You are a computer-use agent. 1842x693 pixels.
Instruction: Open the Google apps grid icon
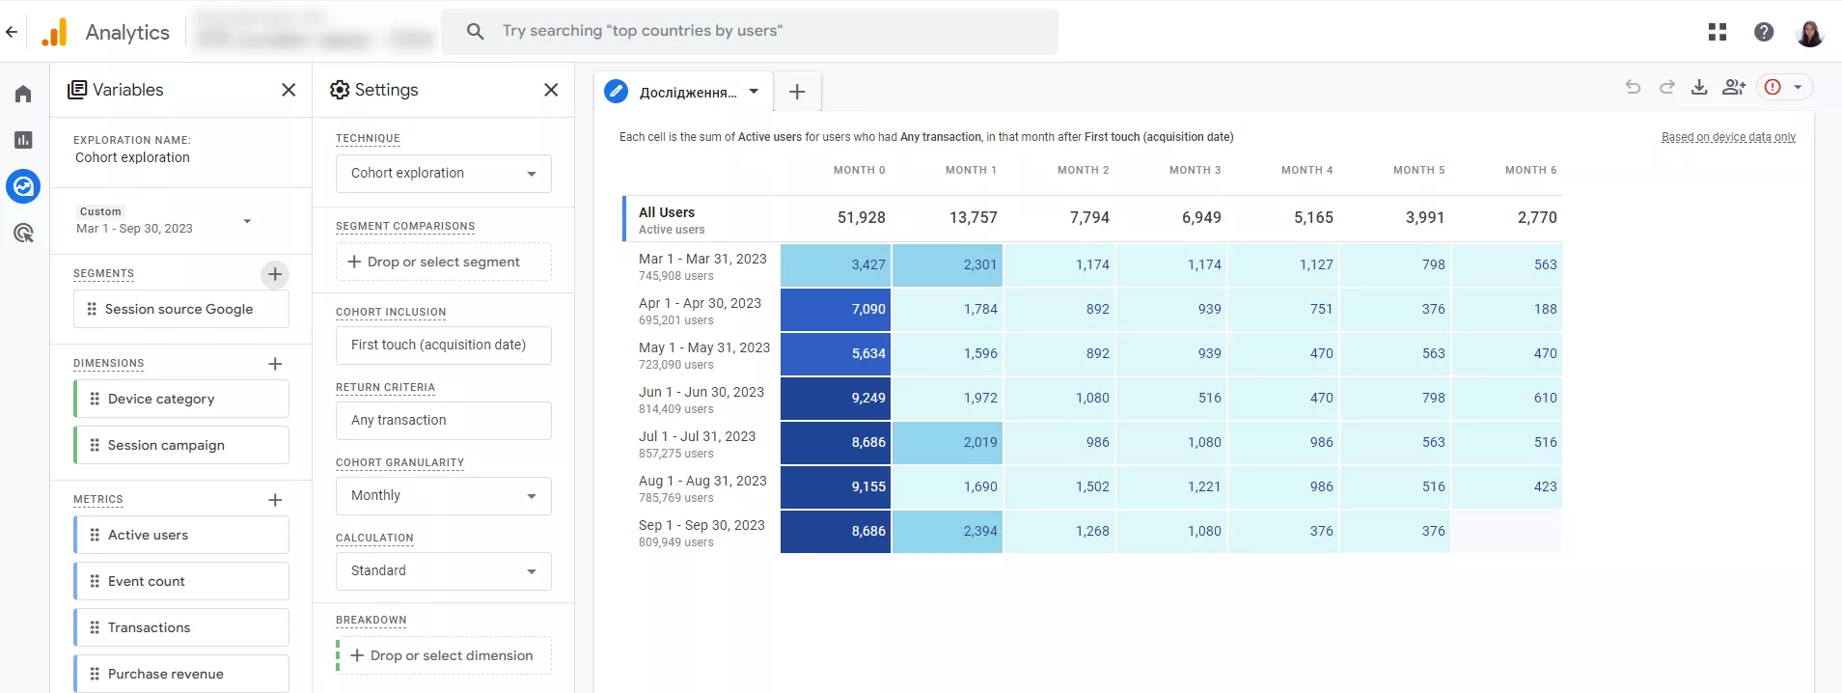click(x=1718, y=32)
